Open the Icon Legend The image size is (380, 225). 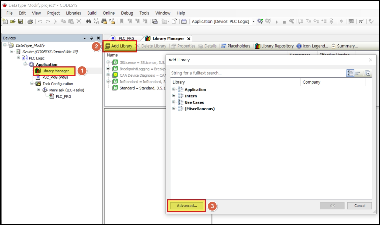coord(312,46)
